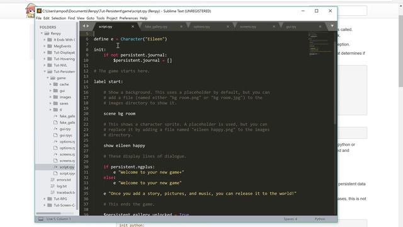Open the Selection menu

coord(59,18)
